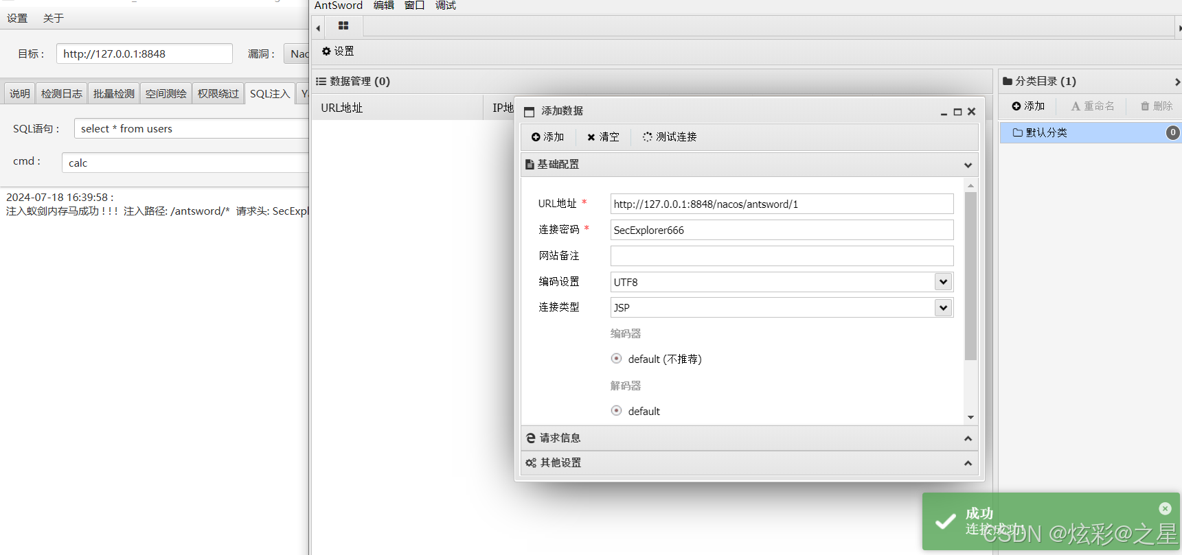Image resolution: width=1182 pixels, height=555 pixels.
Task: Click the URL地址 input field
Action: (782, 204)
